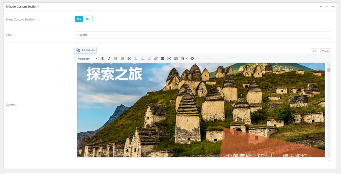Insert or edit a link
Viewport: 341px width, 174px height.
point(156,59)
